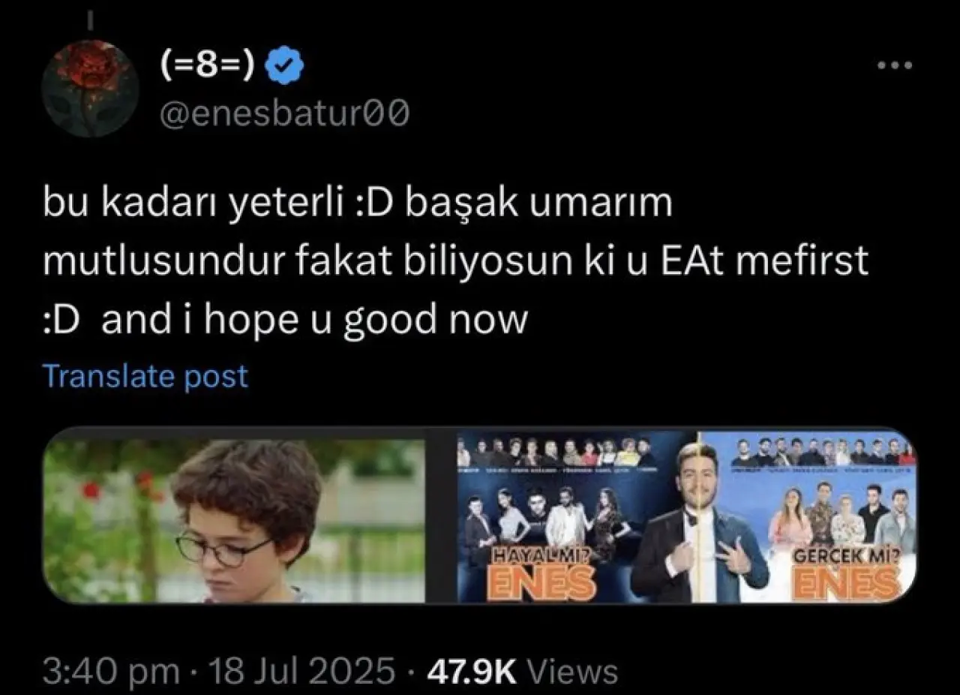Visit the @enesbatur00 handle link

[x=284, y=115]
